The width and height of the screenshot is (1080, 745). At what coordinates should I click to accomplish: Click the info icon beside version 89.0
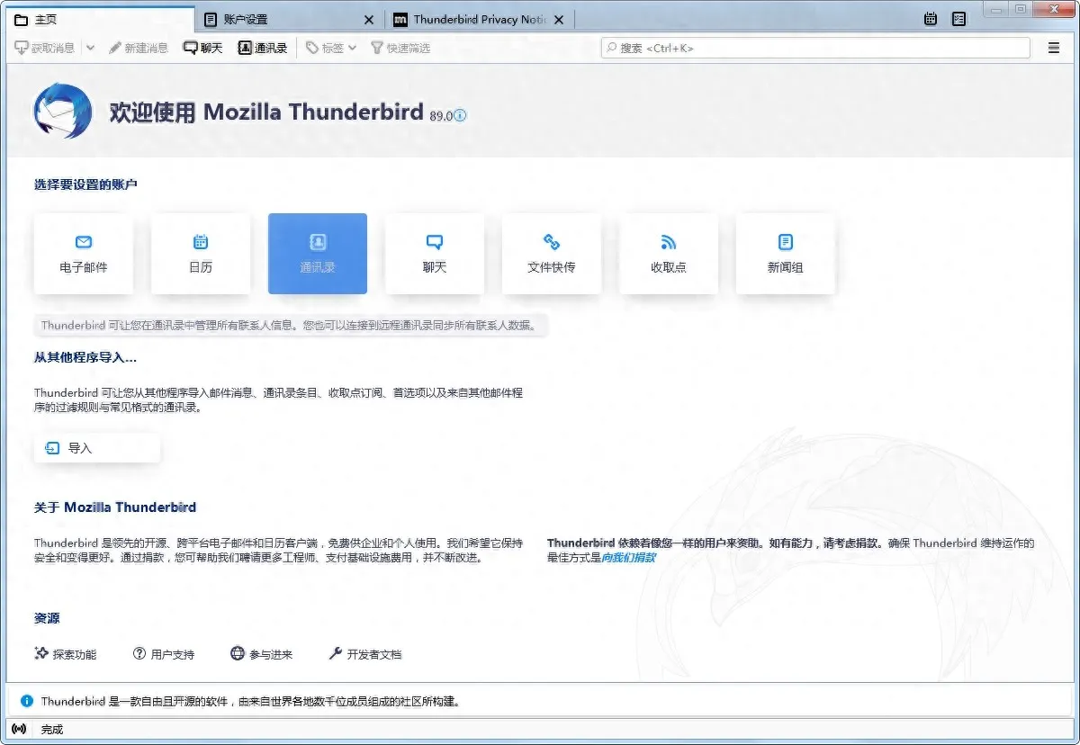[461, 115]
